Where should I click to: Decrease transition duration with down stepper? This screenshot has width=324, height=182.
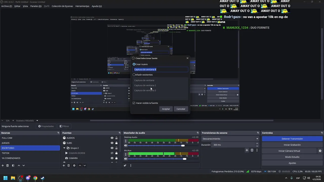[x=257, y=146]
